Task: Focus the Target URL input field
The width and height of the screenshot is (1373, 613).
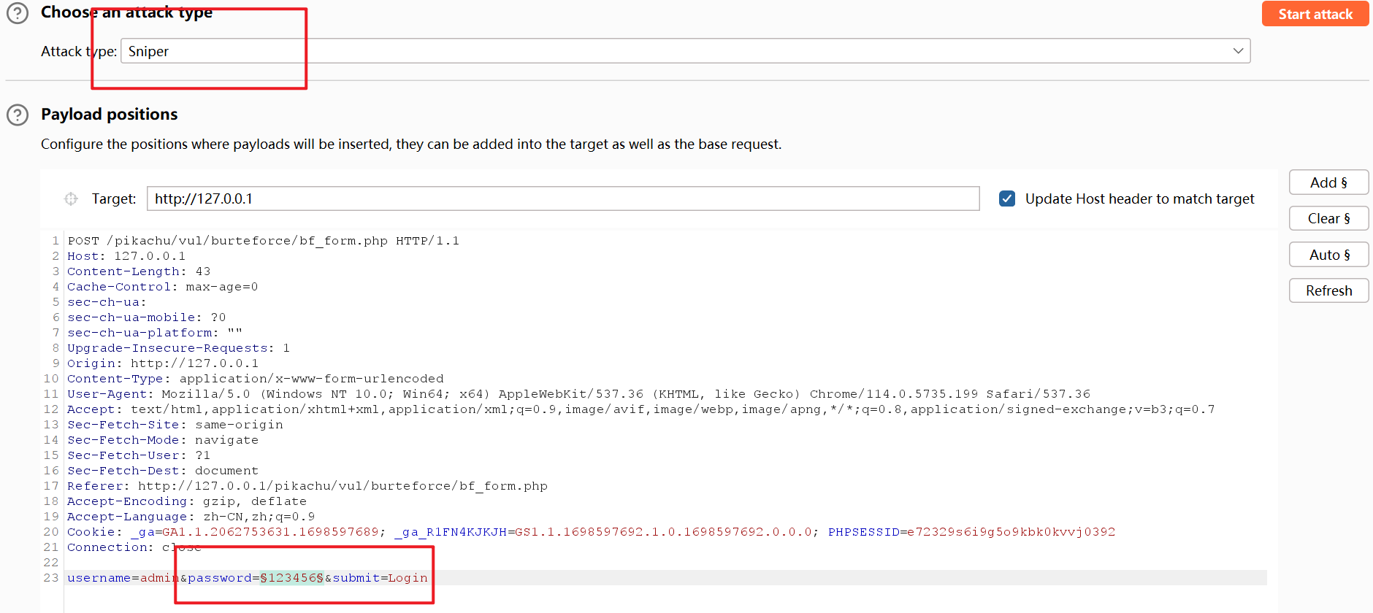Action: (562, 198)
